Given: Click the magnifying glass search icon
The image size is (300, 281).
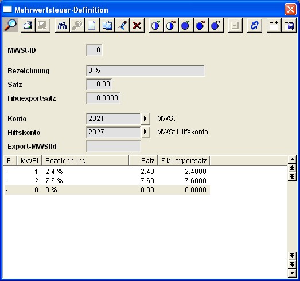Looking at the screenshot, I should (x=10, y=25).
